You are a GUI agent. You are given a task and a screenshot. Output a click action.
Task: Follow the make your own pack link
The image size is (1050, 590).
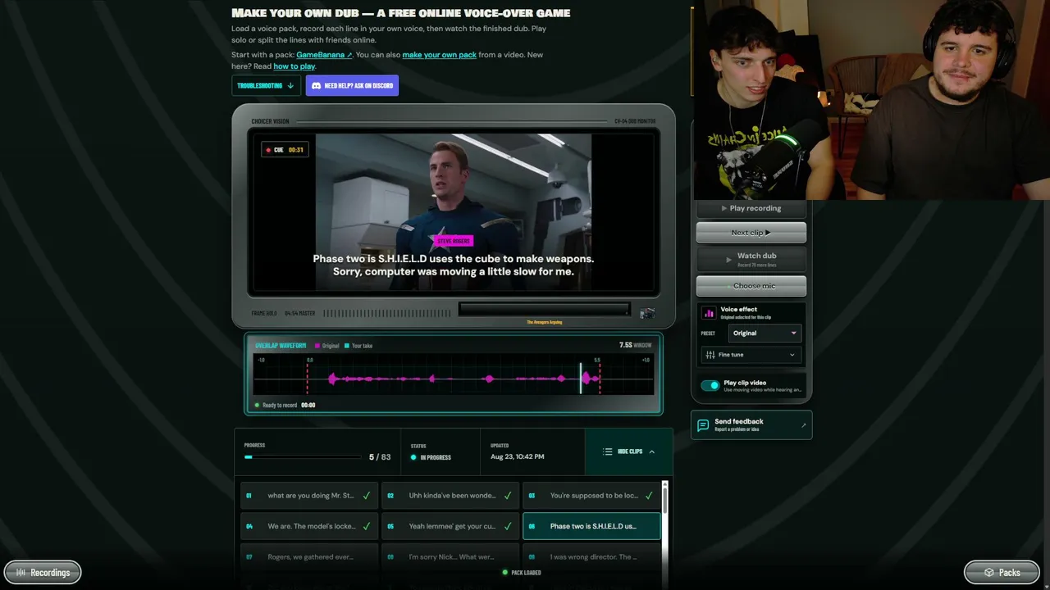point(439,55)
